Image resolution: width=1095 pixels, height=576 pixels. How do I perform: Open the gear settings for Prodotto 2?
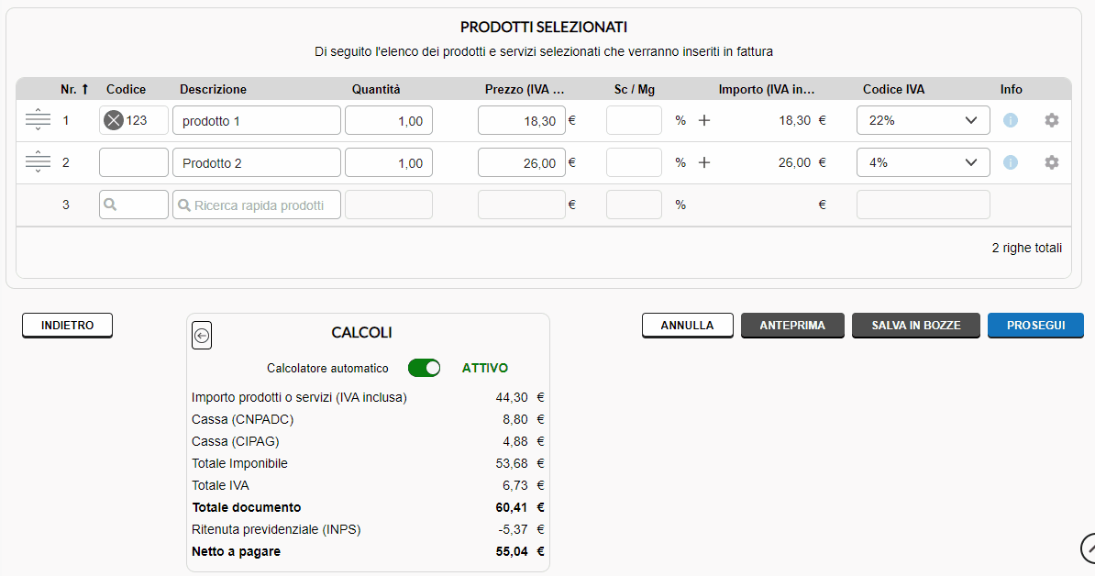[x=1051, y=162]
